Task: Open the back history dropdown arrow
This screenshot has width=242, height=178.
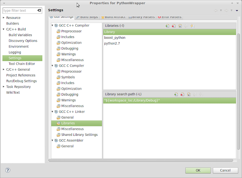Action: [x=221, y=11]
